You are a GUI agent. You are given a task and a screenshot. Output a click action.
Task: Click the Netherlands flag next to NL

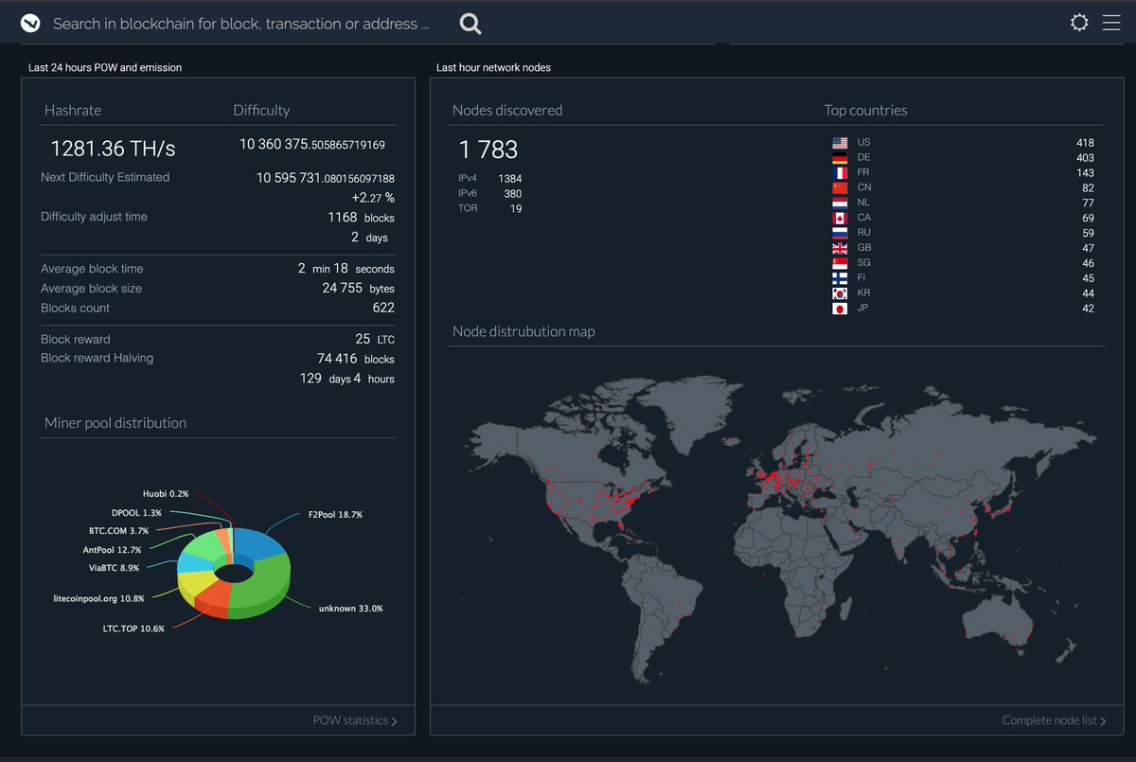point(840,204)
